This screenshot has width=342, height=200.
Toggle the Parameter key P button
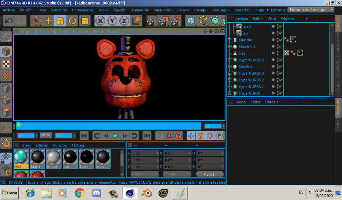[x=219, y=136]
